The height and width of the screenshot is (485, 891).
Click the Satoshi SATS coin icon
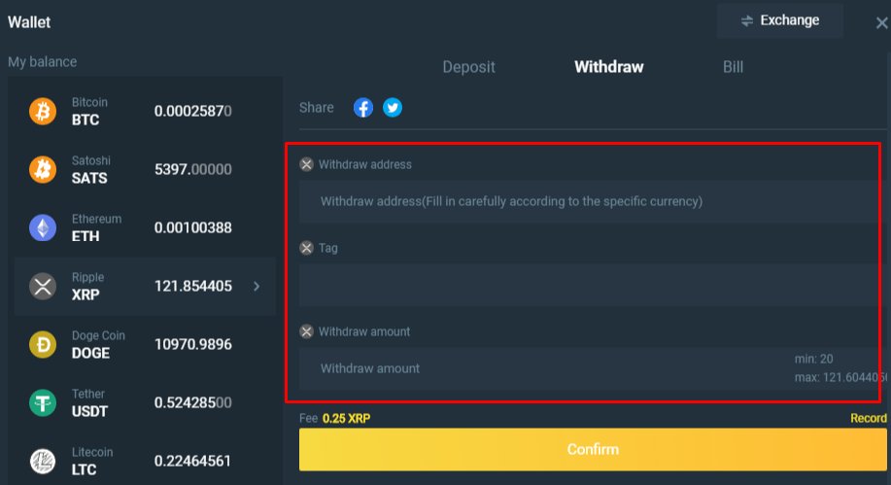[43, 170]
